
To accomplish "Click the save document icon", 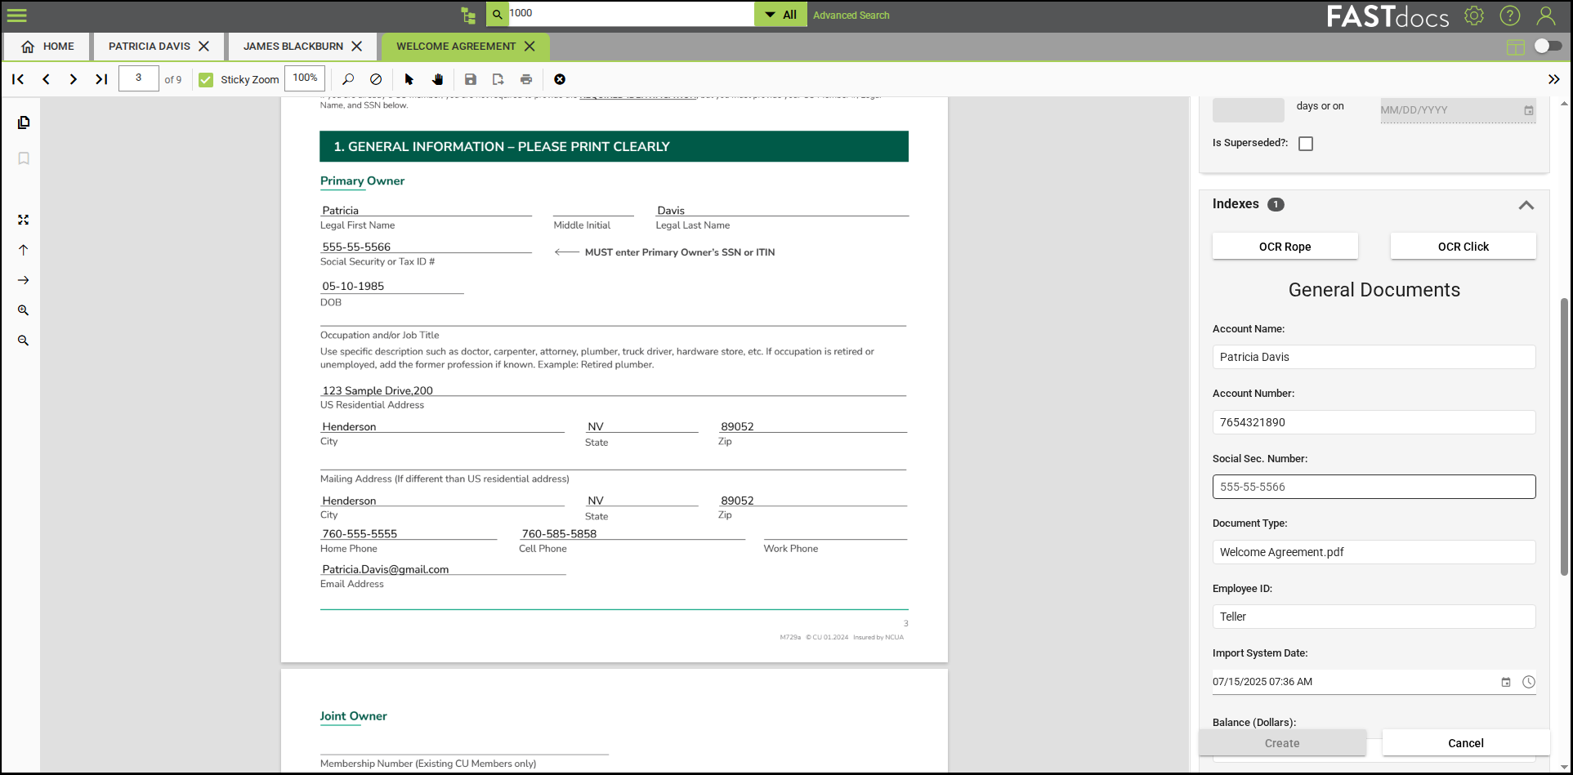I will pos(471,79).
